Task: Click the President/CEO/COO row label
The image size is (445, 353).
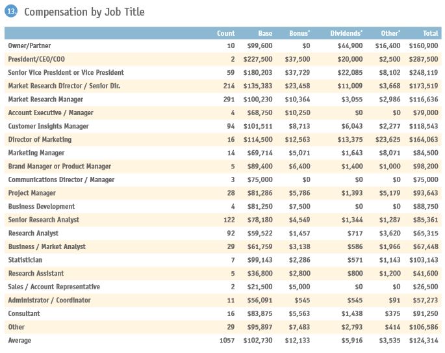Action: [x=38, y=59]
